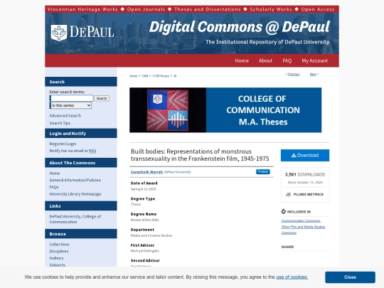The height and width of the screenshot is (288, 384).
Task: Open Vincentian Heritage Works top link
Action: point(82,9)
